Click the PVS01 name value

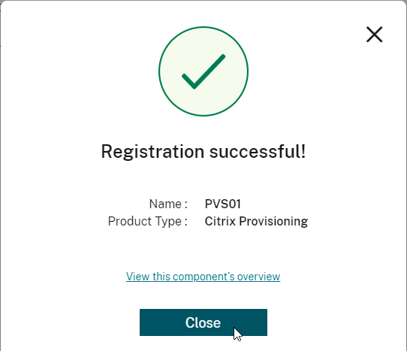(x=223, y=204)
